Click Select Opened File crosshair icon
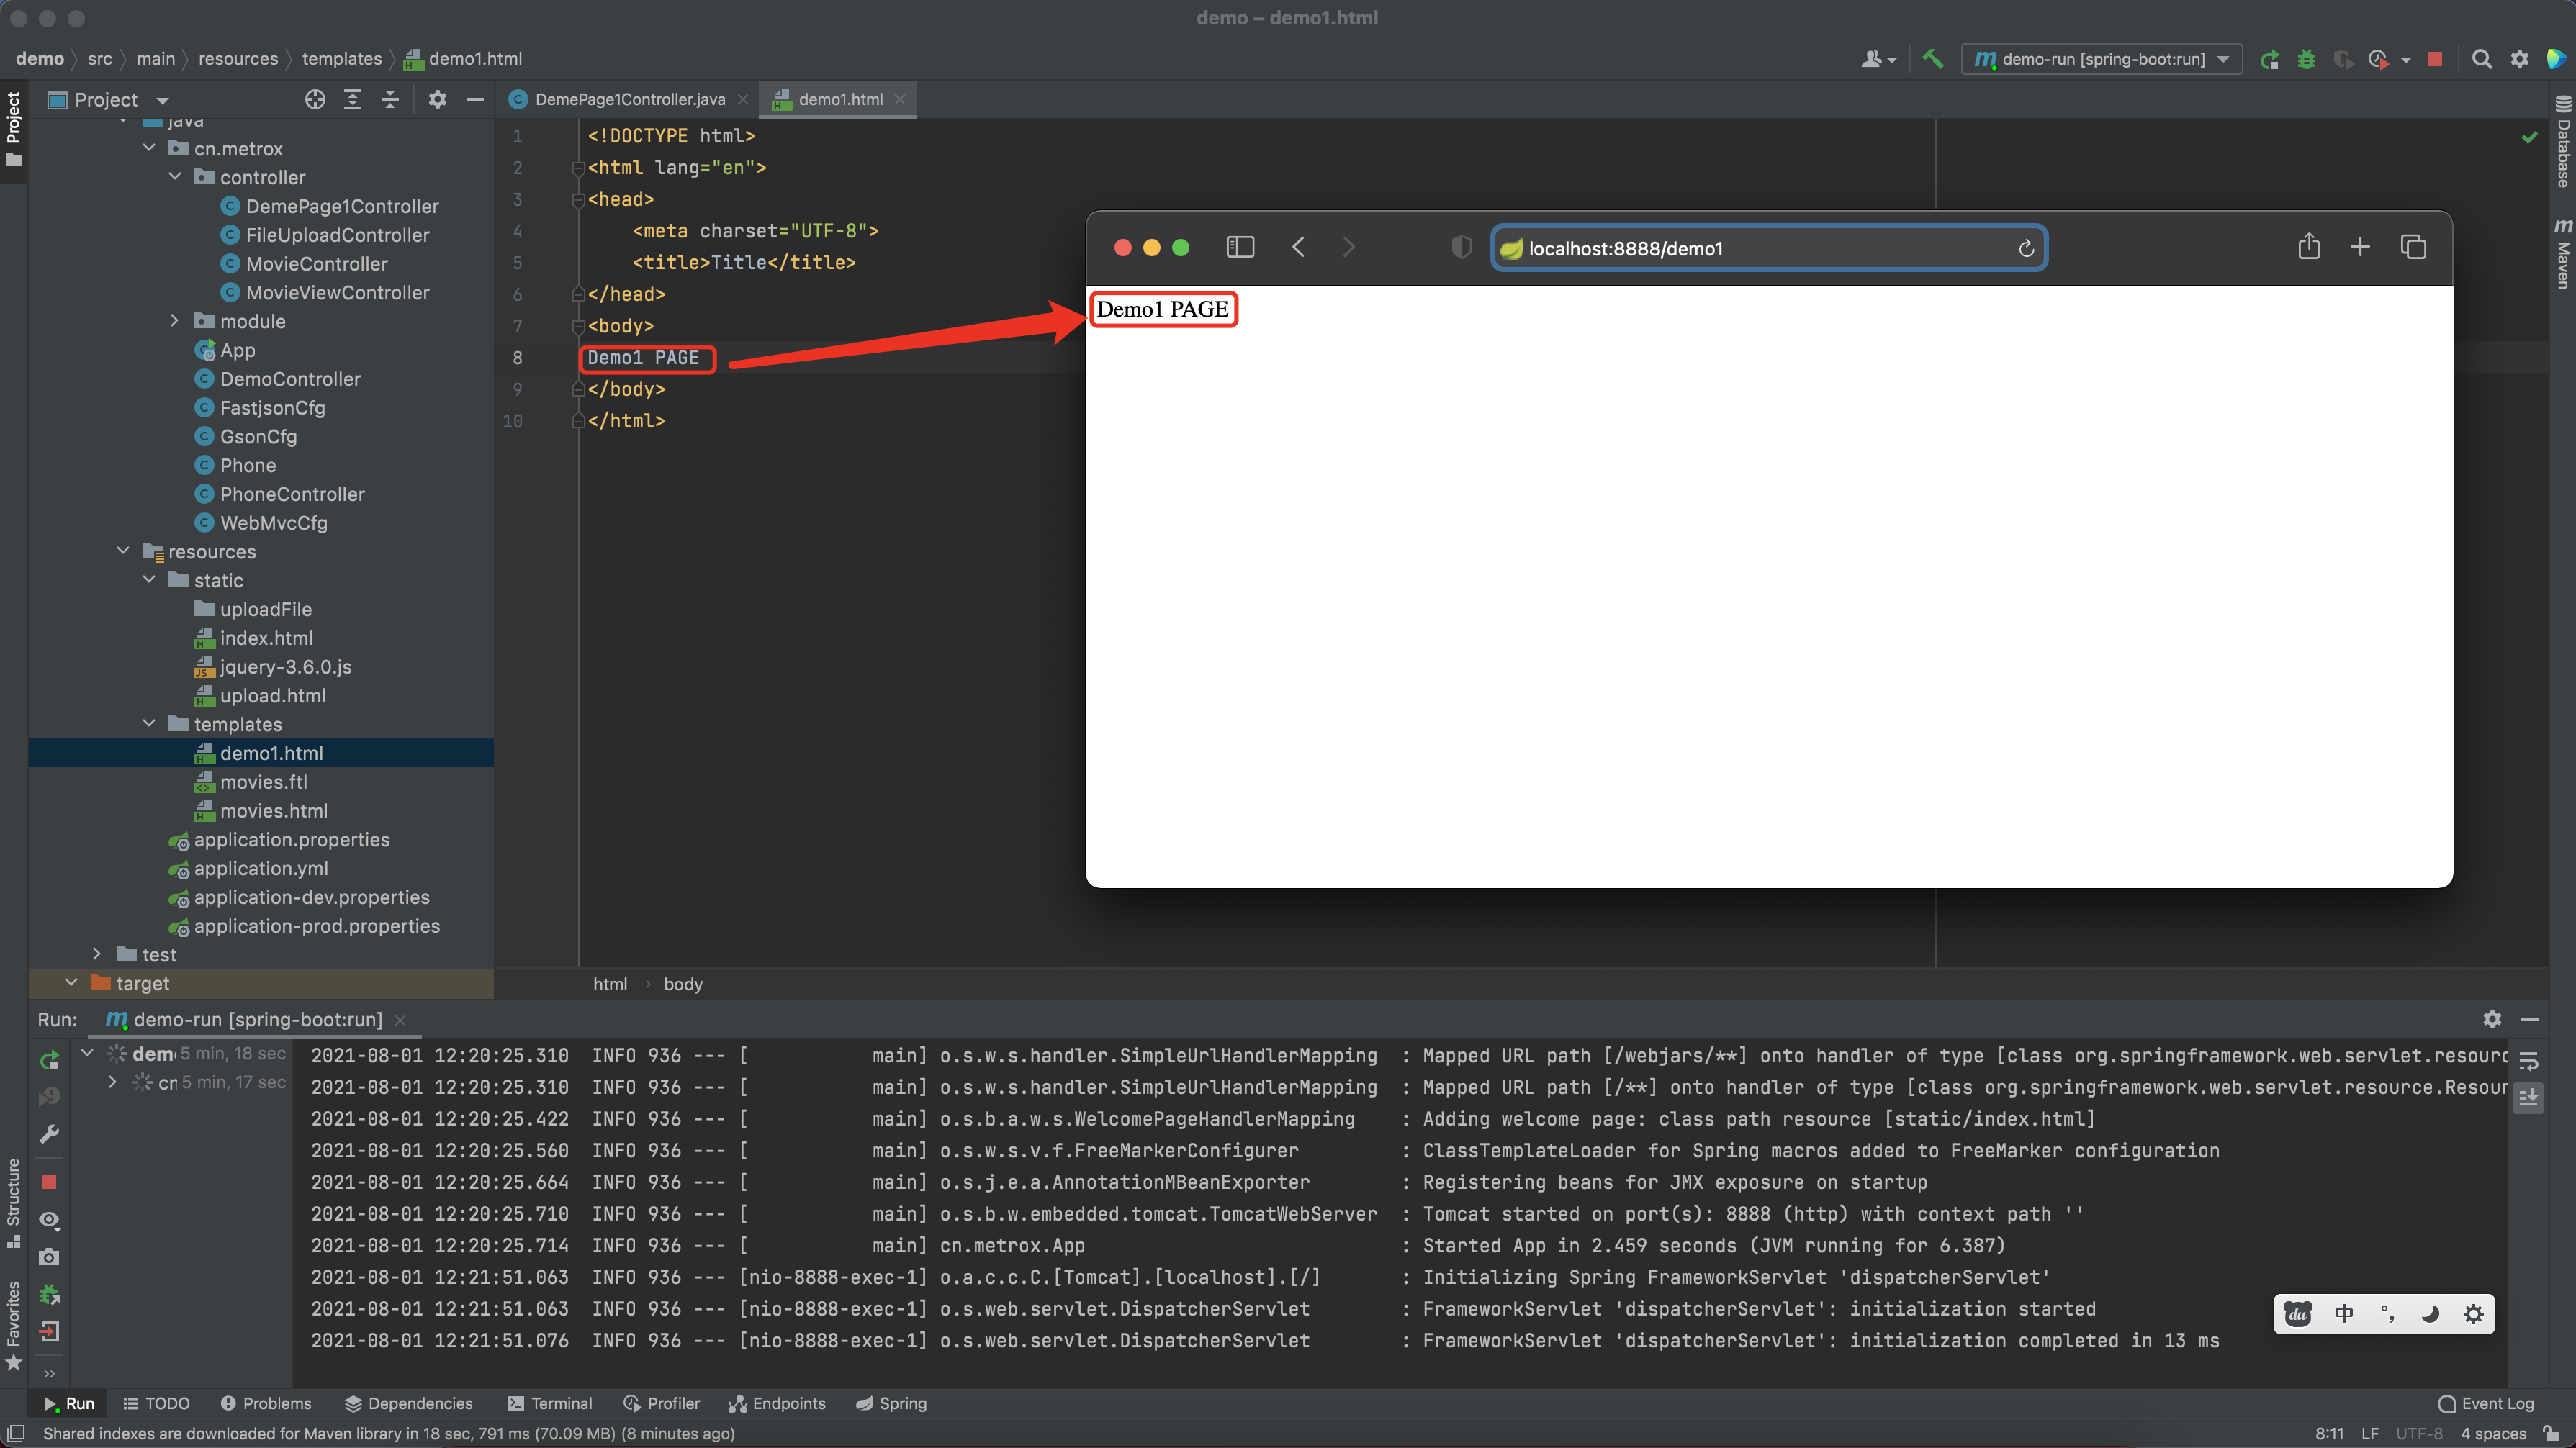 [315, 100]
